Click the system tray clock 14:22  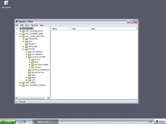(162, 122)
